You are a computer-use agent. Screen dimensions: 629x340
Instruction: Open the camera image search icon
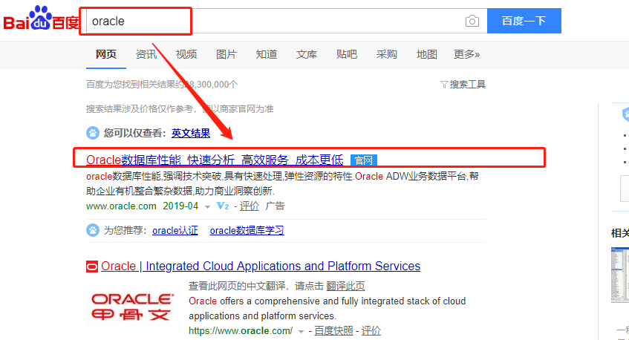coord(472,21)
